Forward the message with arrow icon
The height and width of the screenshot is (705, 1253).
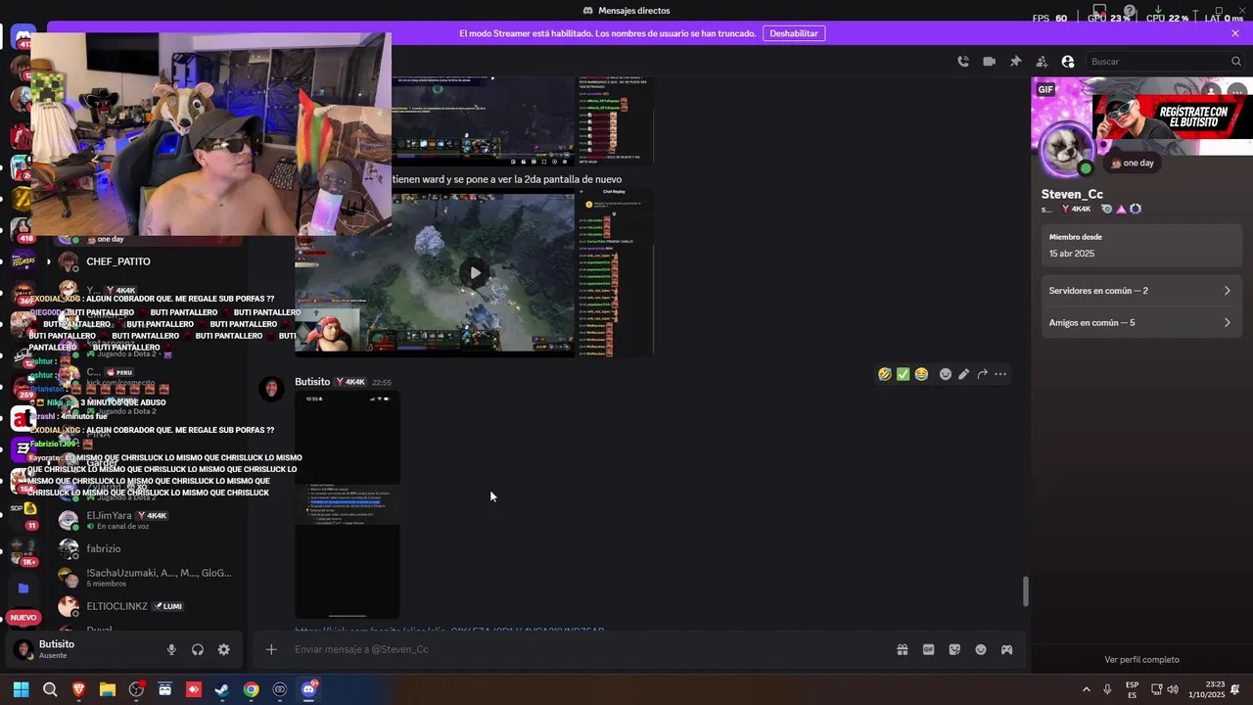(x=982, y=374)
